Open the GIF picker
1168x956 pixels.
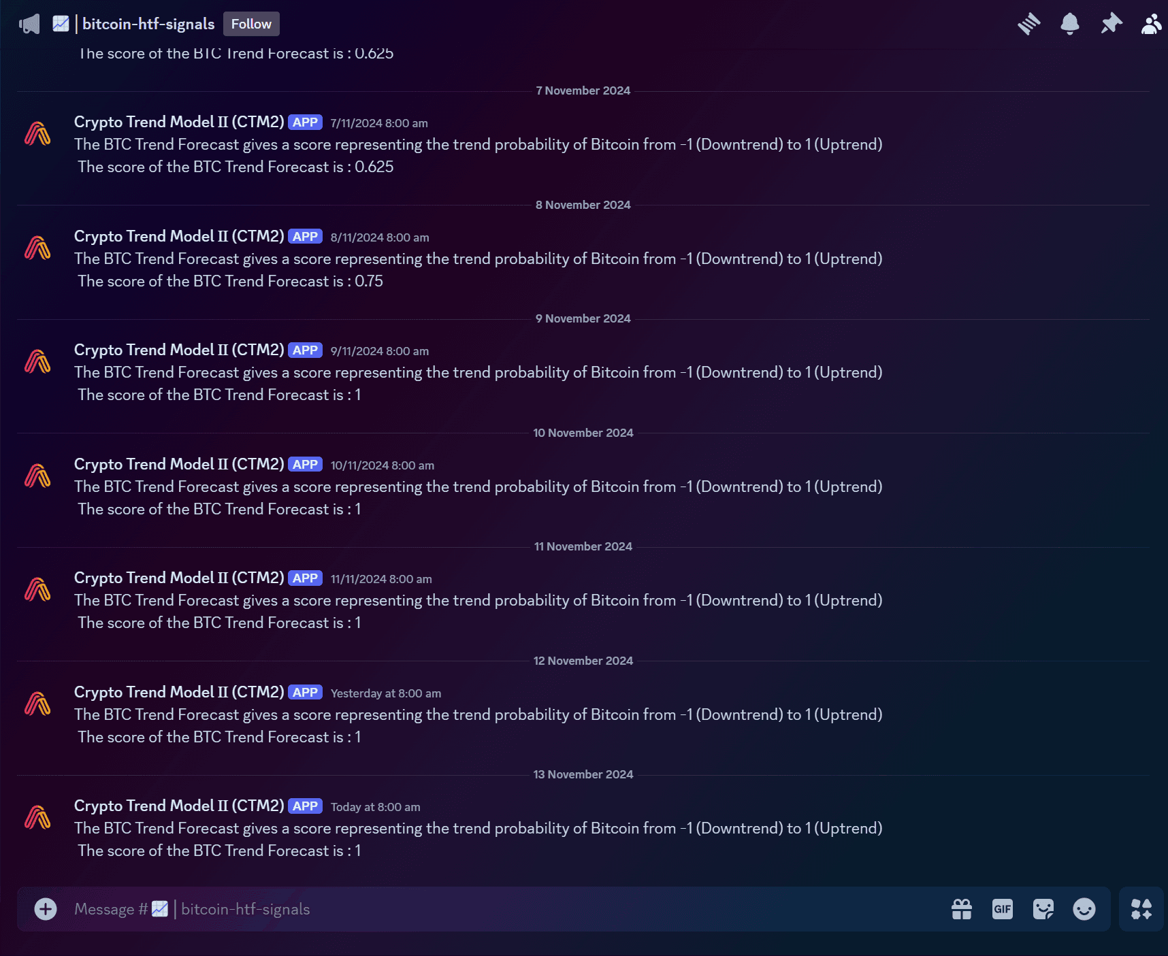[x=1002, y=909]
